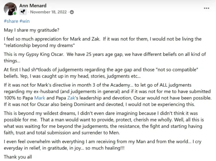Screen dimensions: 216x161
Task: Click the group members privacy icon
Action: [x=72, y=12]
